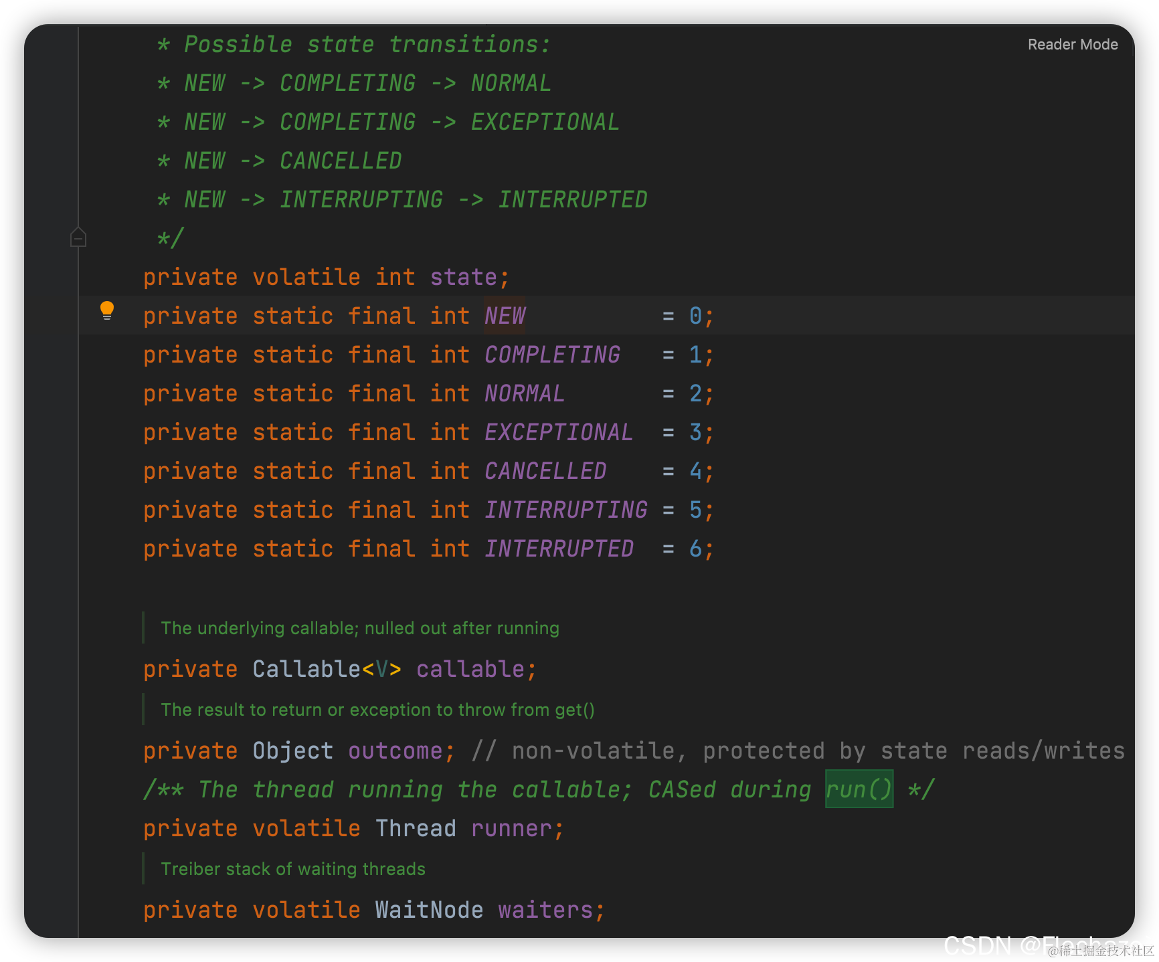Collapse the comment block using fold marker
The image size is (1159, 962).
78,237
